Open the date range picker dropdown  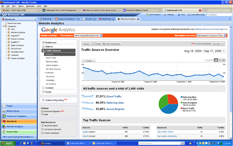pos(224,51)
